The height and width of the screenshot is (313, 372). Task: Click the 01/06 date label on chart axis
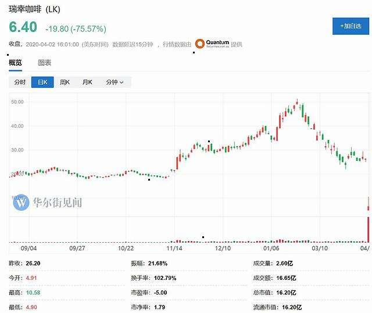click(271, 248)
